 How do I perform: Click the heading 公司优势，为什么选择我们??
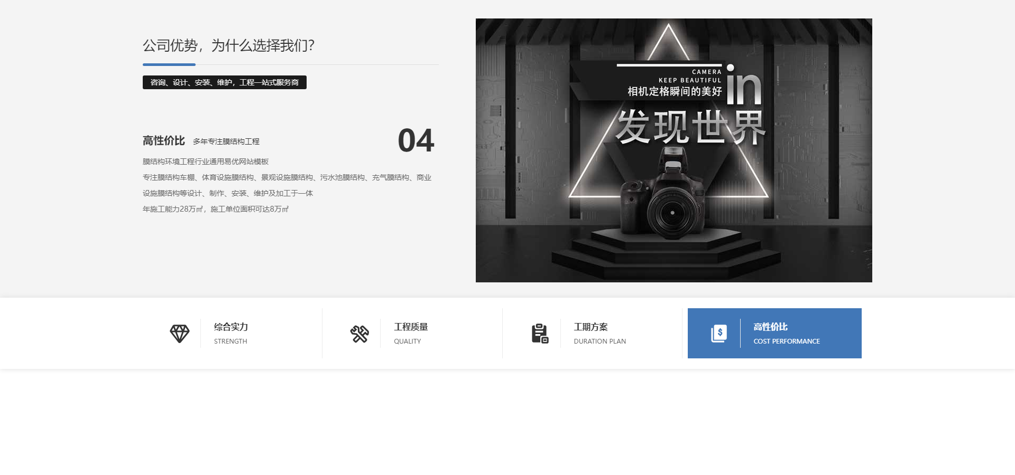[x=229, y=45]
